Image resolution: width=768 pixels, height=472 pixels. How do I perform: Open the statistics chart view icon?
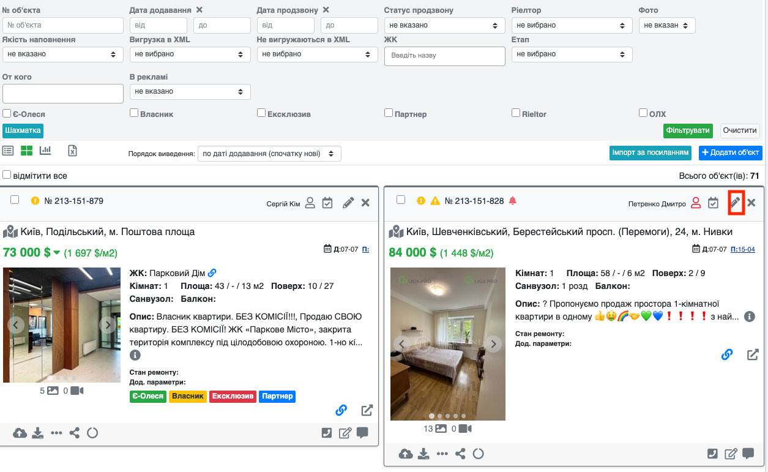45,151
